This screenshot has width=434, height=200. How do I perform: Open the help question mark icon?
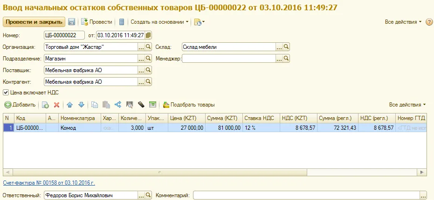[x=429, y=22]
